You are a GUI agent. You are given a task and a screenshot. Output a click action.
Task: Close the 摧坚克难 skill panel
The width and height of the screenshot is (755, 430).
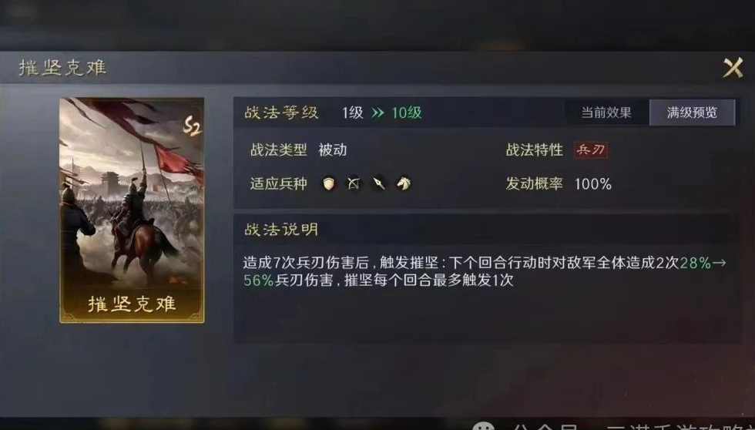733,68
